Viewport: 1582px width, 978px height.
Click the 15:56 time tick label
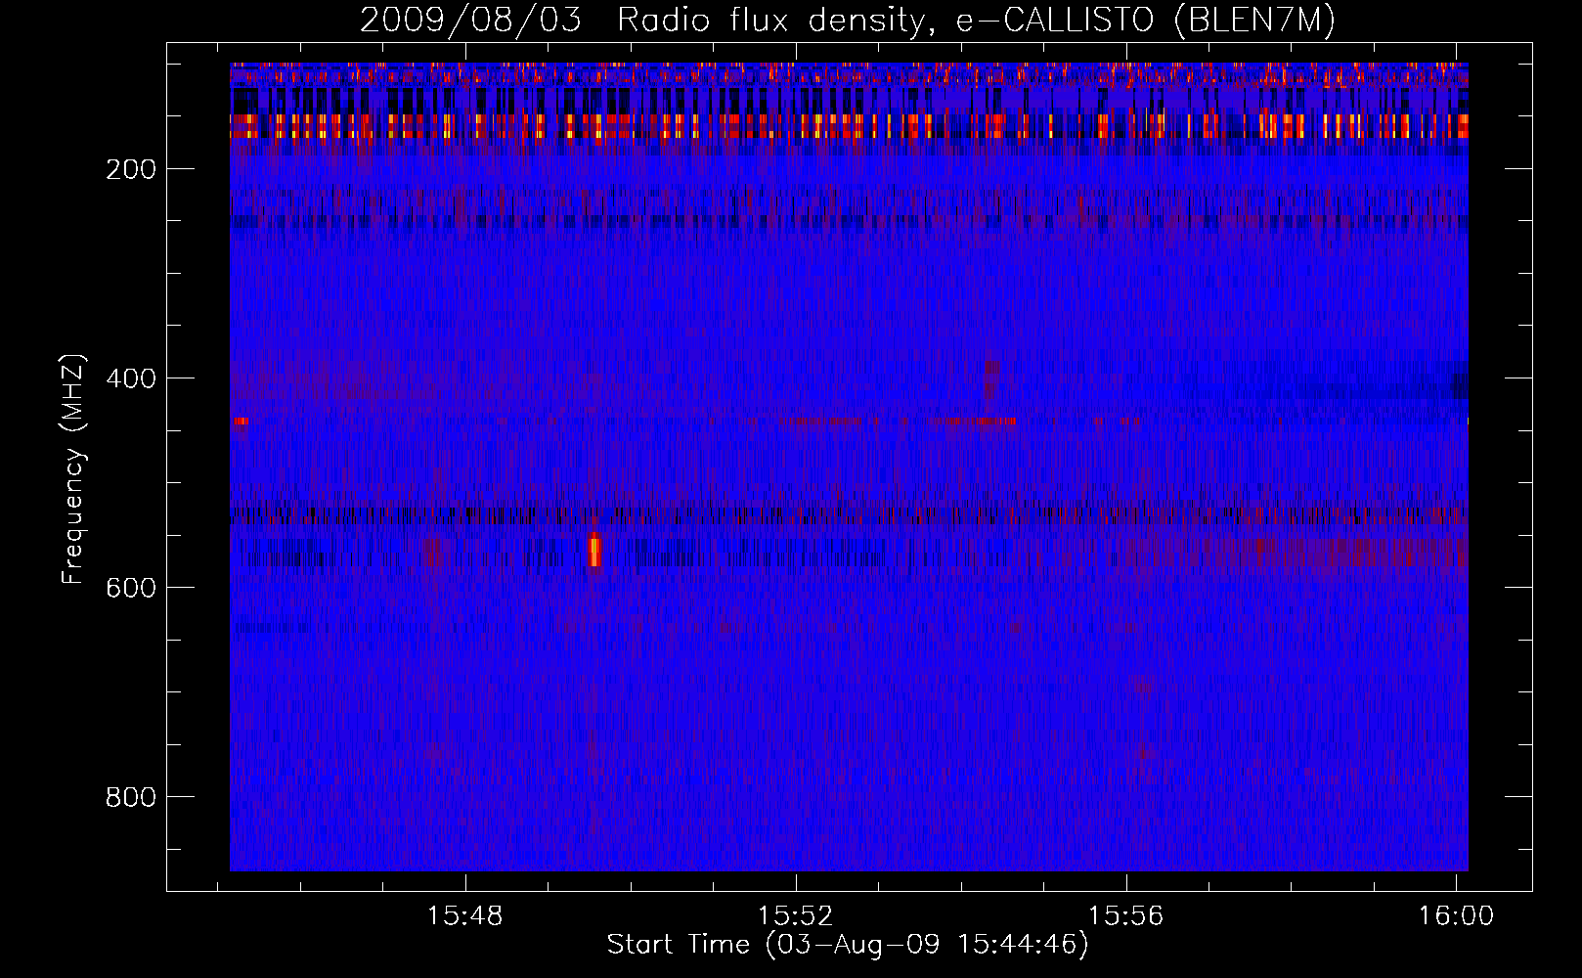(1126, 915)
